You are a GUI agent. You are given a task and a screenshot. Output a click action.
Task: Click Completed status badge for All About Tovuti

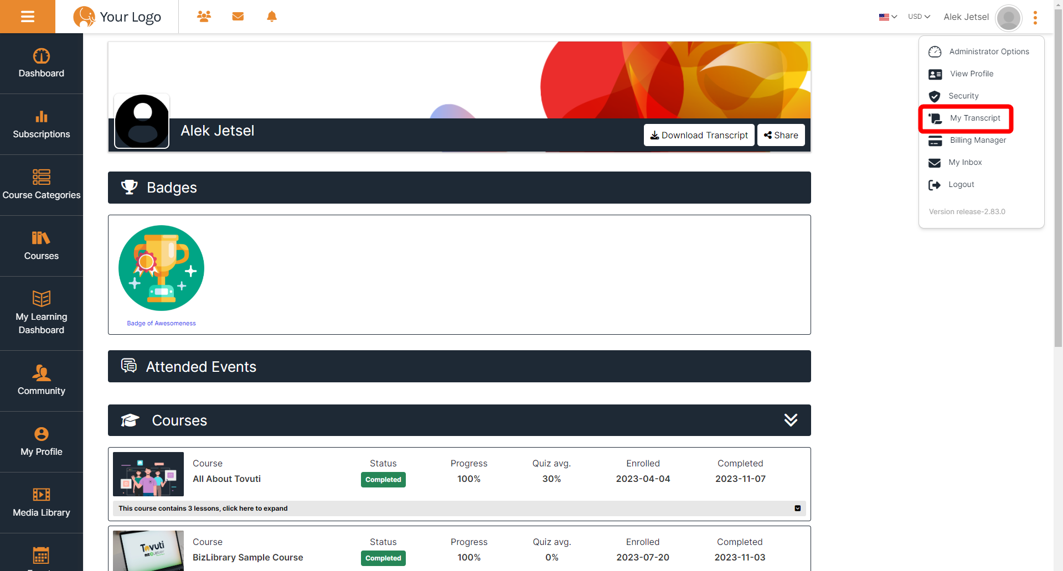coord(383,480)
